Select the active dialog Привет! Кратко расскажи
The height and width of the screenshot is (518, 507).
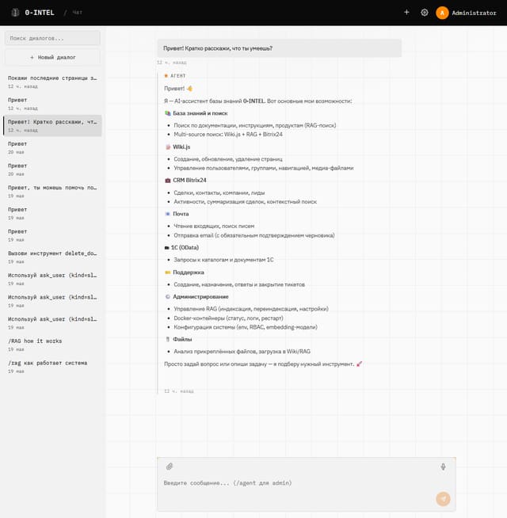point(52,125)
